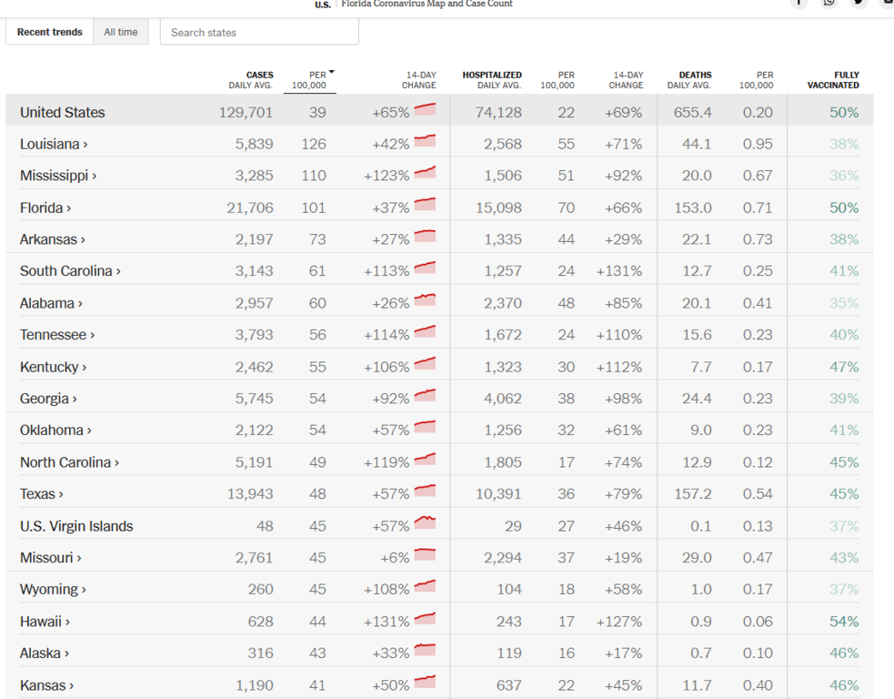
Task: Click the email share icon
Action: tap(888, 3)
